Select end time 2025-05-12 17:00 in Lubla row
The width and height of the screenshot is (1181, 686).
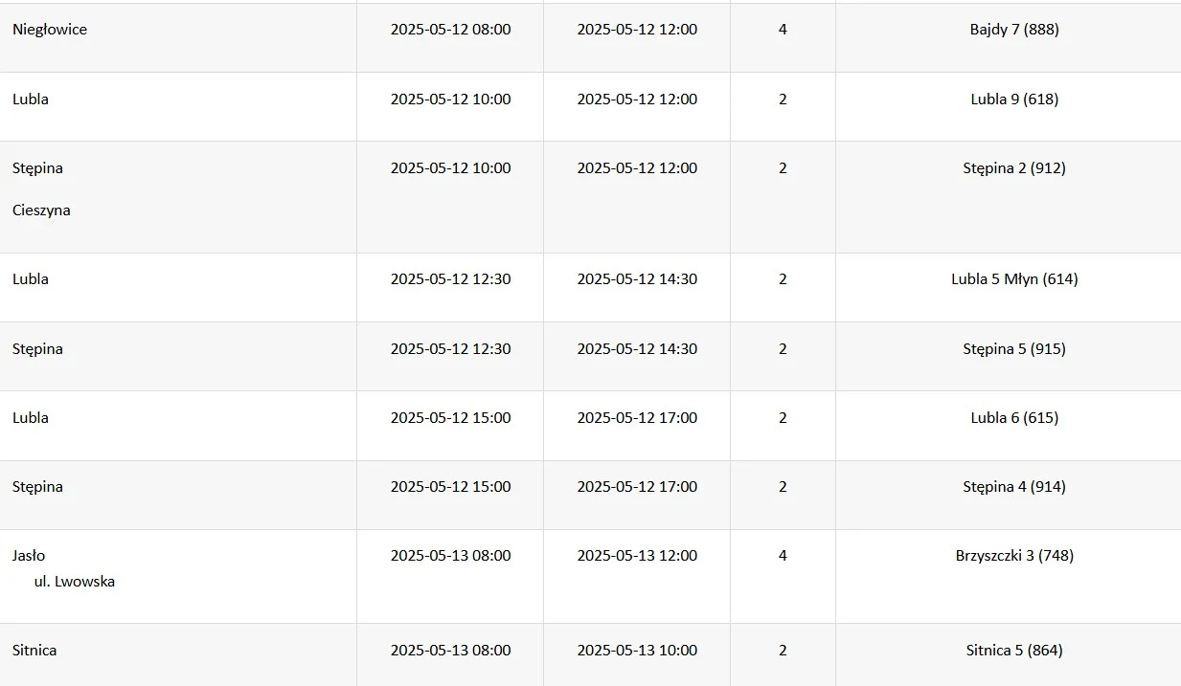click(x=637, y=418)
